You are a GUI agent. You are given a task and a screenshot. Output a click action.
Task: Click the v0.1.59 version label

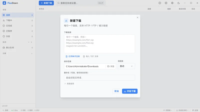4,106
